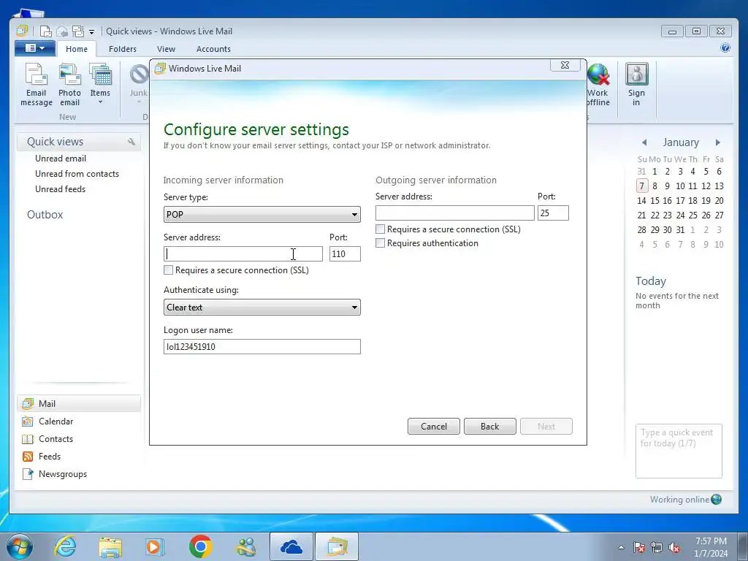Go to next month in calendar

coord(717,142)
